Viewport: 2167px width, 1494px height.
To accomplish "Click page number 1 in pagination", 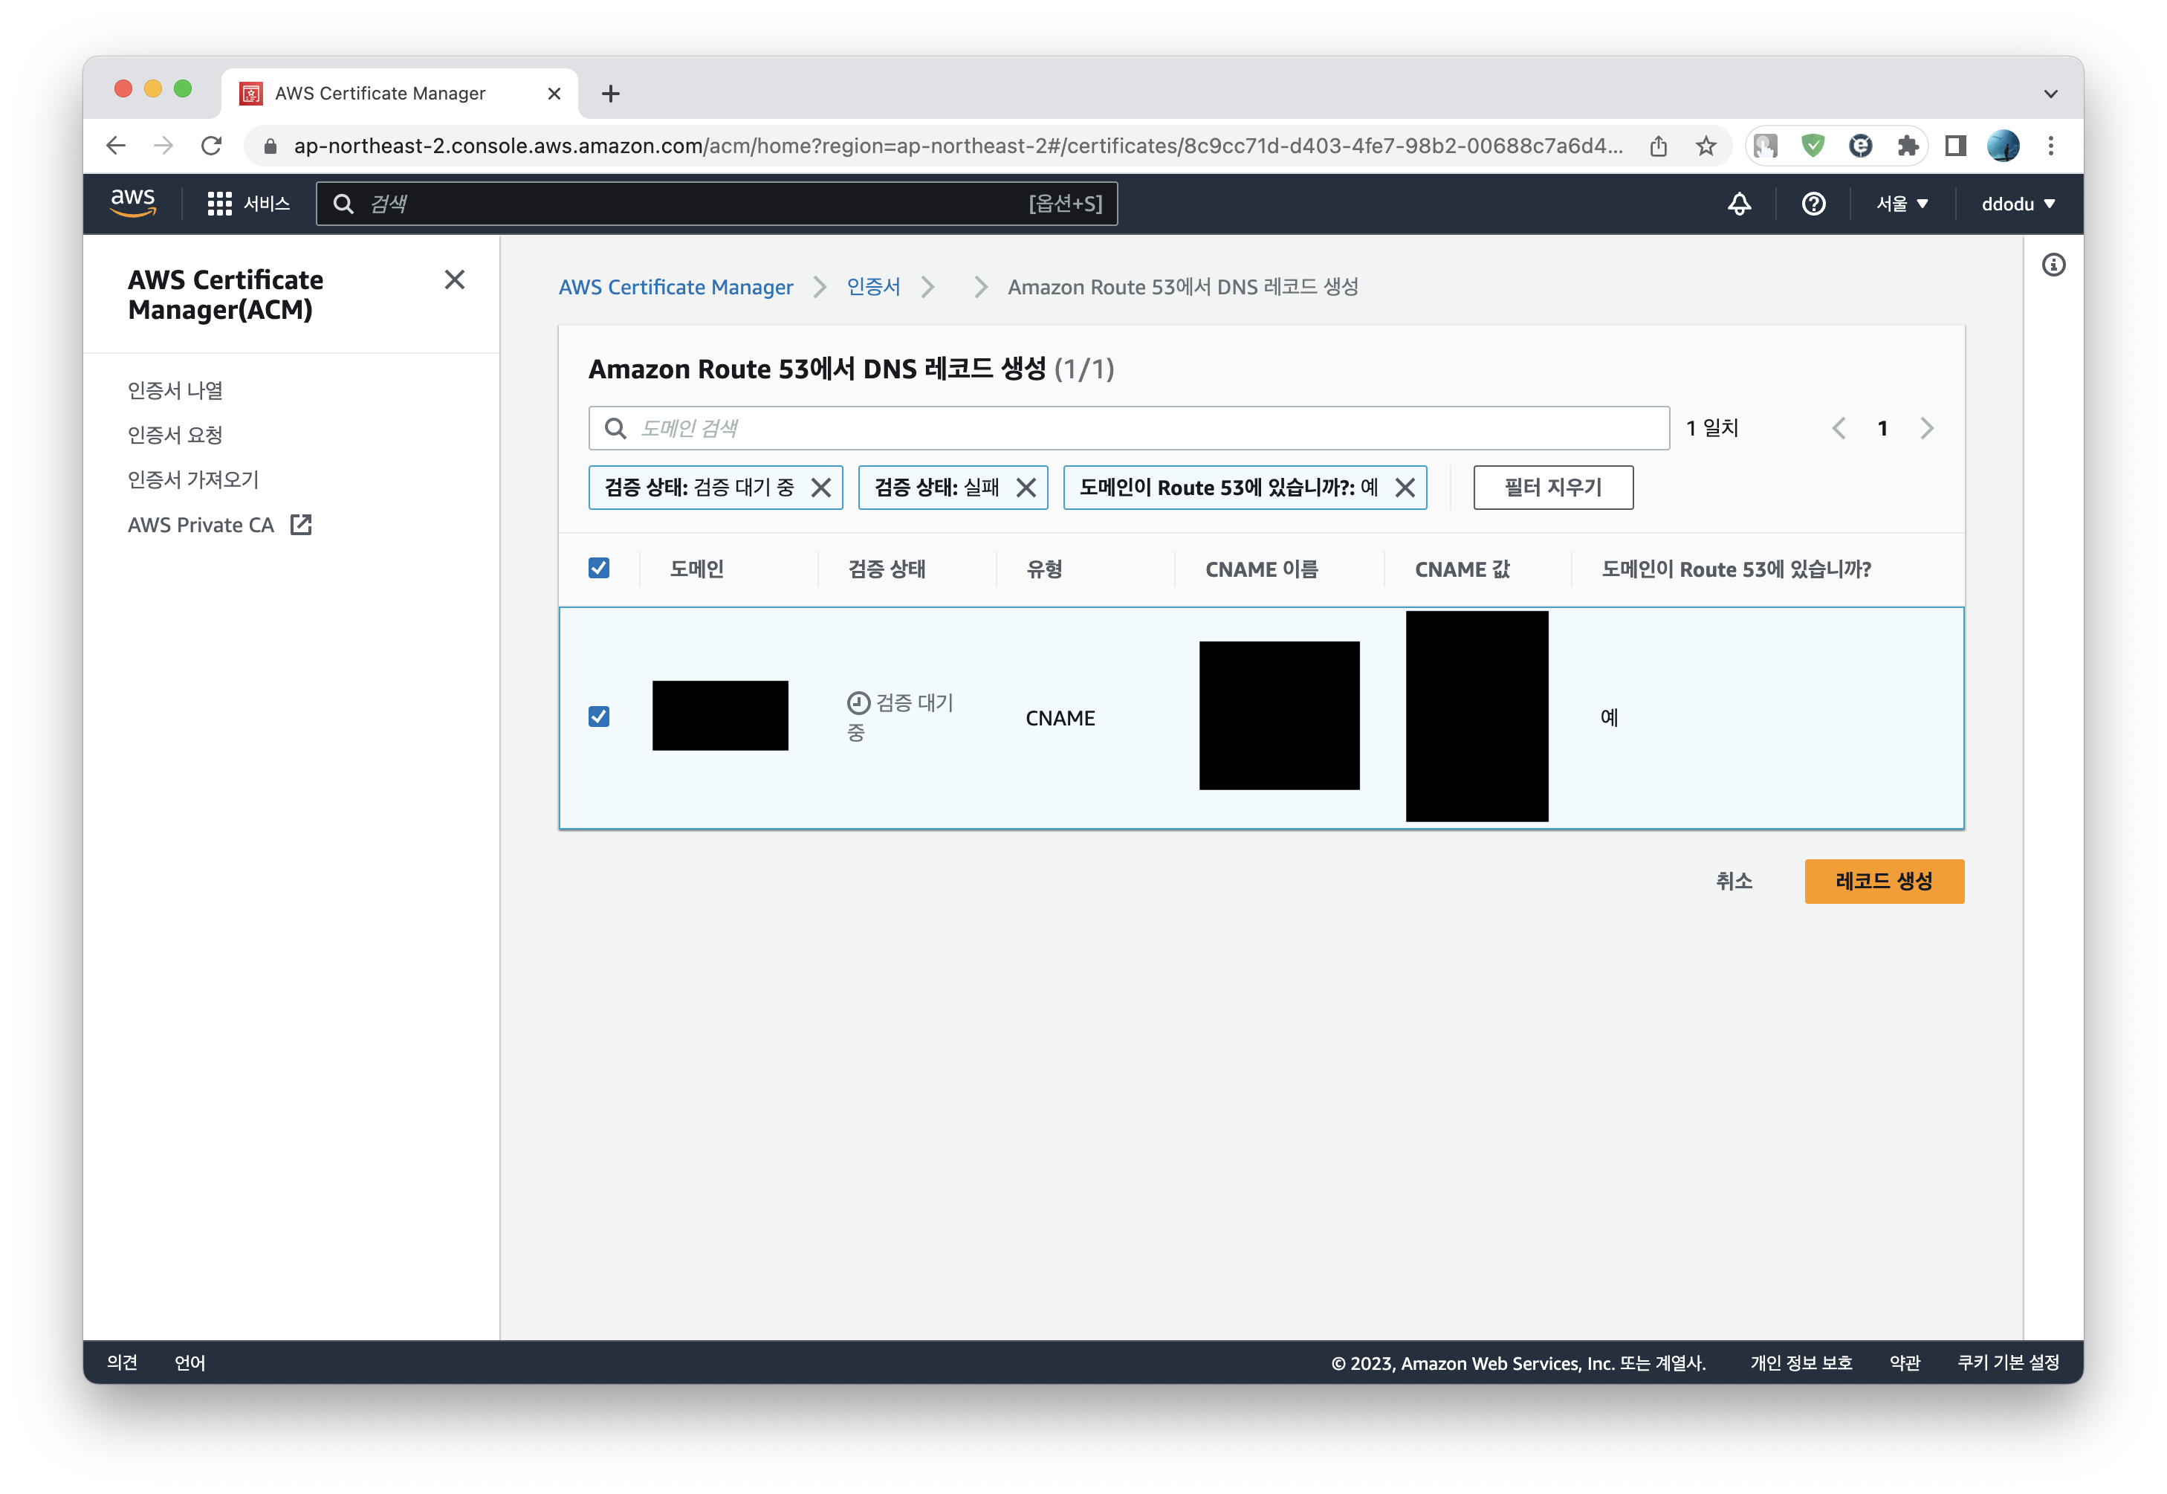I will click(1882, 429).
